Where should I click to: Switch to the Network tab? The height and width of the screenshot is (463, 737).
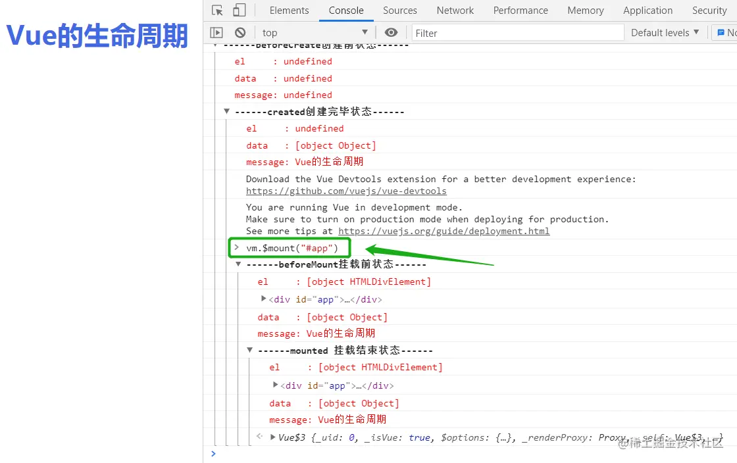click(x=455, y=11)
